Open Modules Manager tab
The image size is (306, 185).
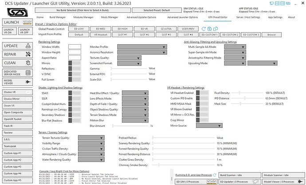(x=83, y=17)
